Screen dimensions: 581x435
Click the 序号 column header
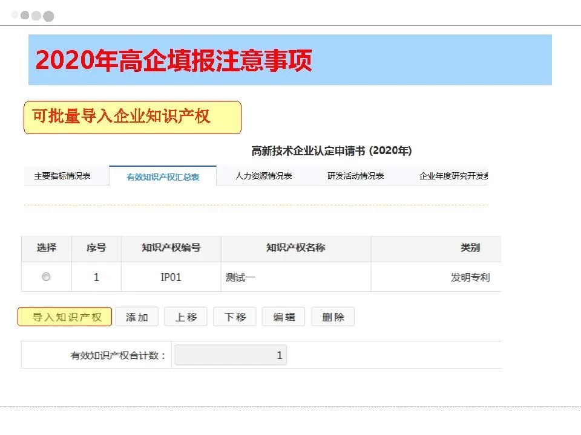pyautogui.click(x=96, y=248)
